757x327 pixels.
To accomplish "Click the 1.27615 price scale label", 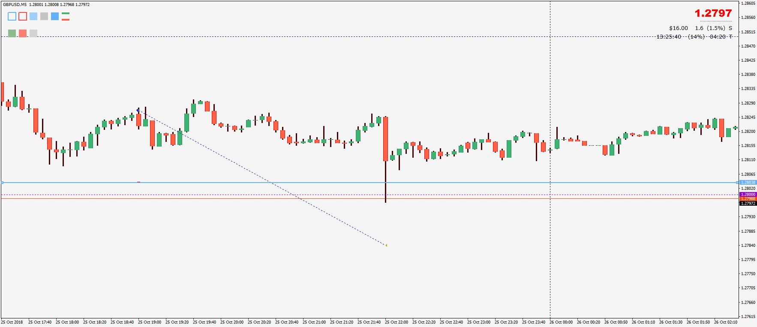I will pyautogui.click(x=748, y=317).
